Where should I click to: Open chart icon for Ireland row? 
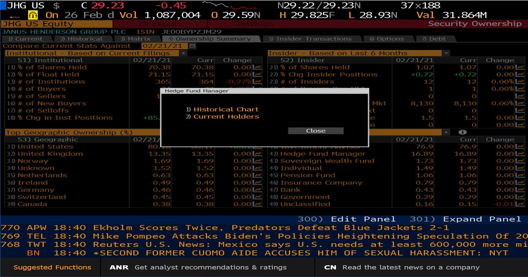point(257,183)
